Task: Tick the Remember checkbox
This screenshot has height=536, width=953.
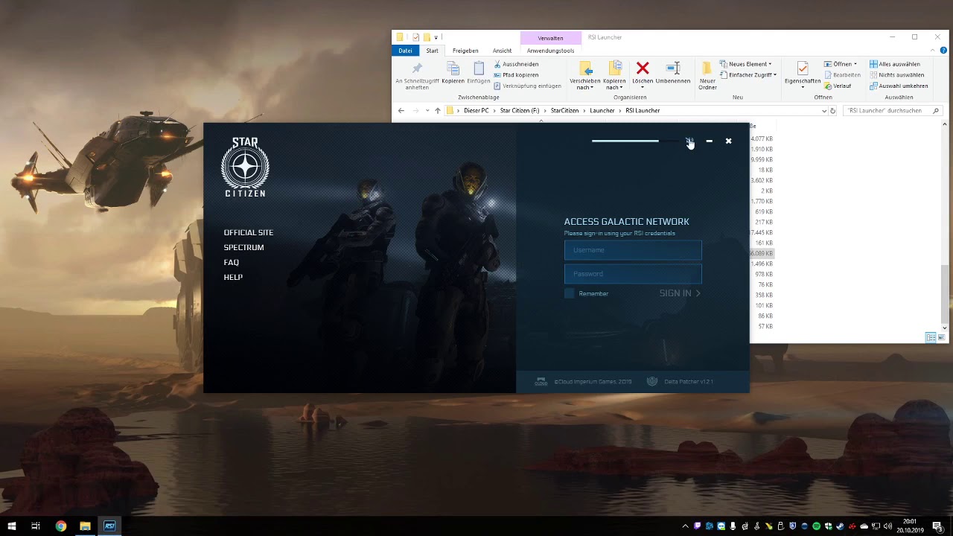Action: point(570,293)
